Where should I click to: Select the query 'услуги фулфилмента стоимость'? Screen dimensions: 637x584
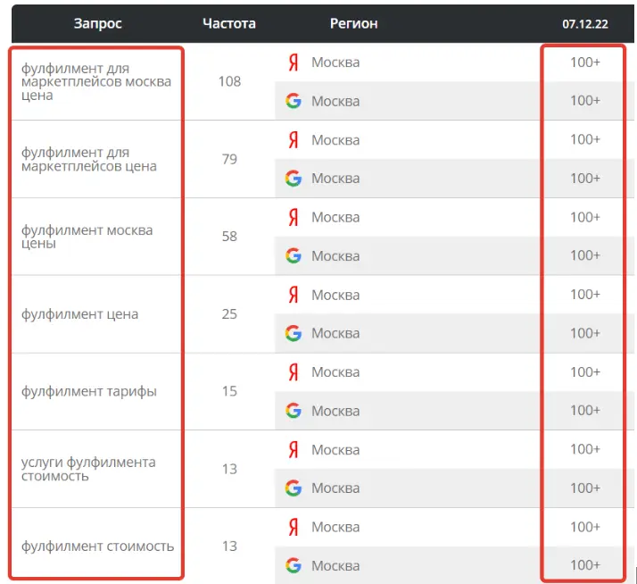(88, 469)
